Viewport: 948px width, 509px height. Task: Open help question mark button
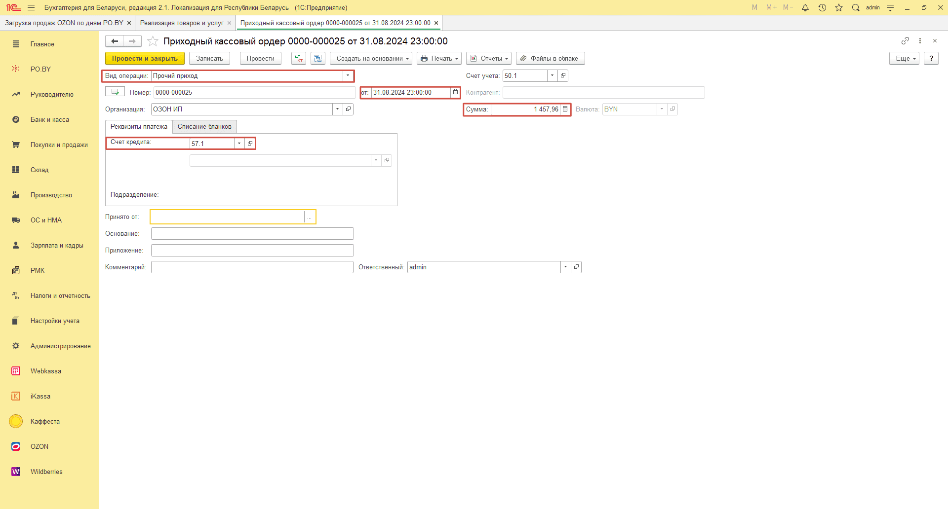coord(931,58)
